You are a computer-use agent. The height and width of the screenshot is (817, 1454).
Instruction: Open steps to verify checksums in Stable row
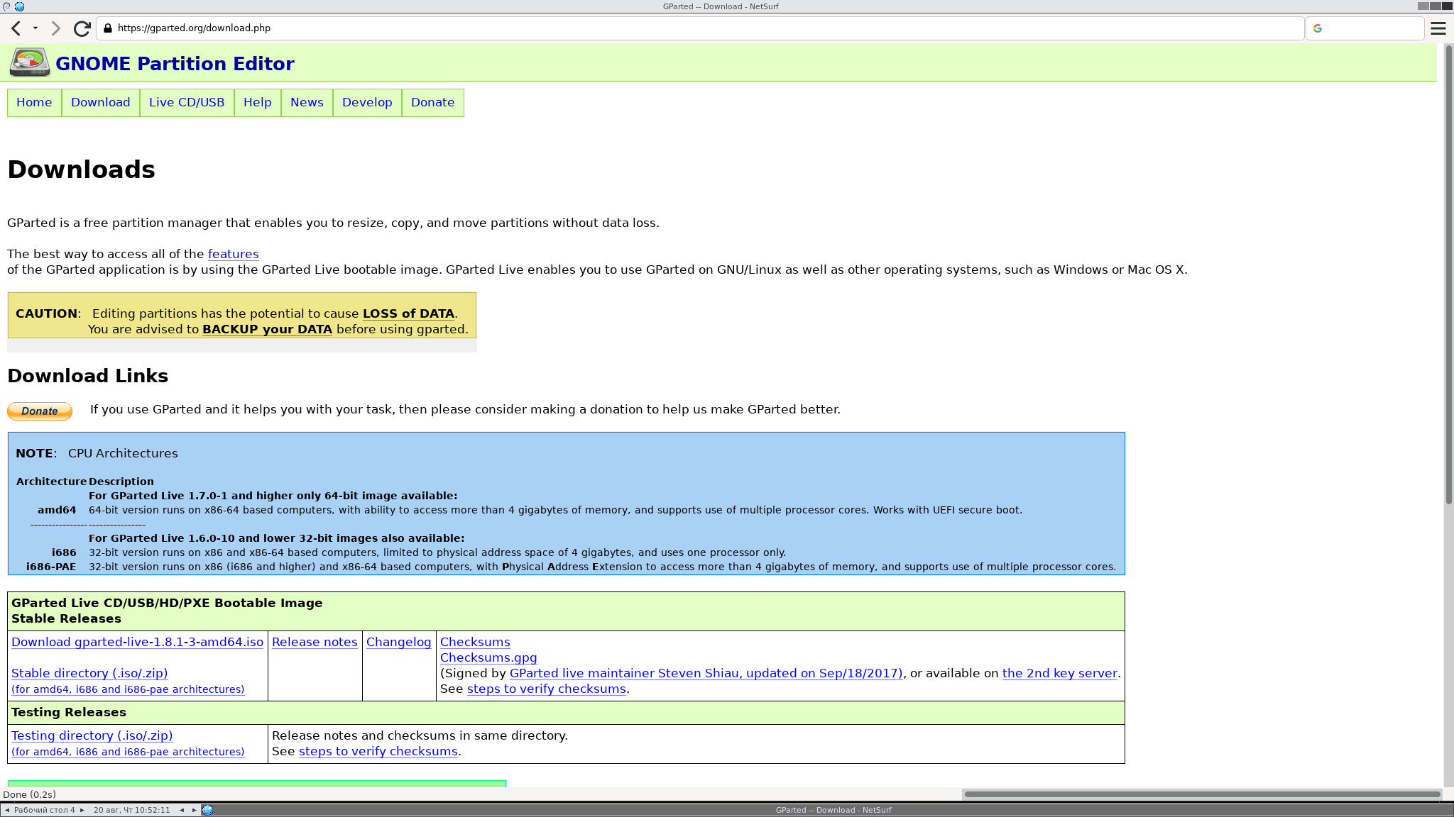click(x=547, y=689)
